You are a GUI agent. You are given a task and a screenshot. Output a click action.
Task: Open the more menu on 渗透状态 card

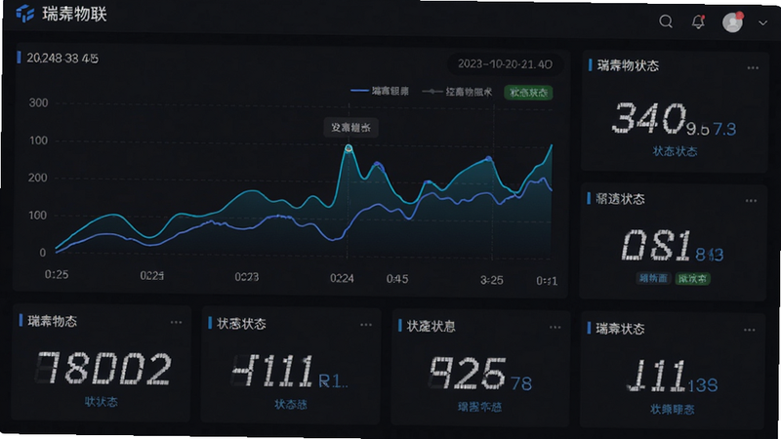pyautogui.click(x=751, y=201)
